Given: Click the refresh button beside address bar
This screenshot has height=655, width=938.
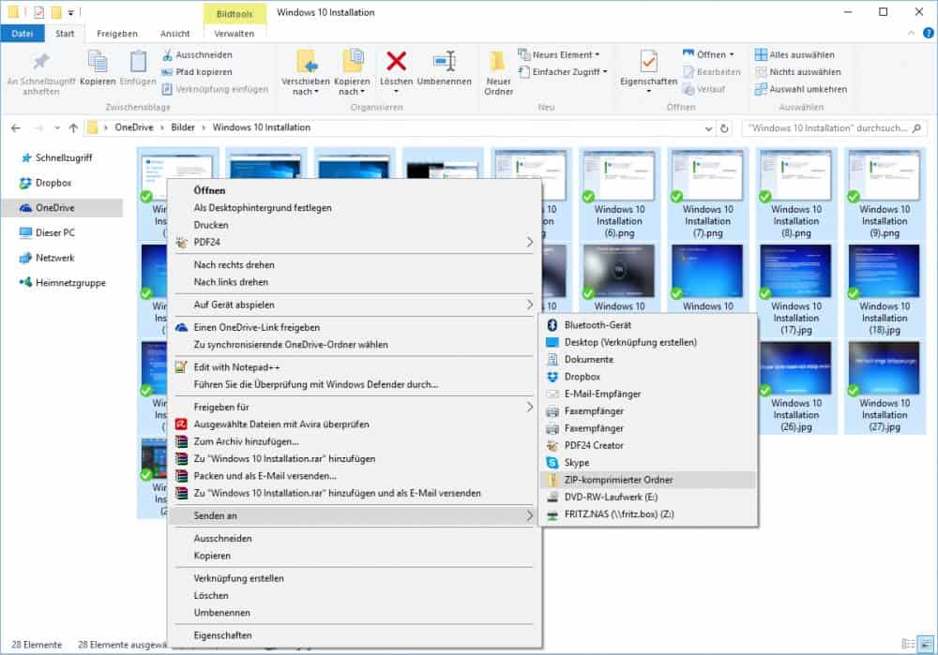Looking at the screenshot, I should click(x=724, y=127).
